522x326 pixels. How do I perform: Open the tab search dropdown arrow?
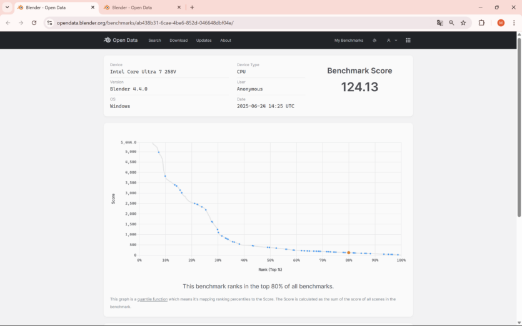pos(7,7)
